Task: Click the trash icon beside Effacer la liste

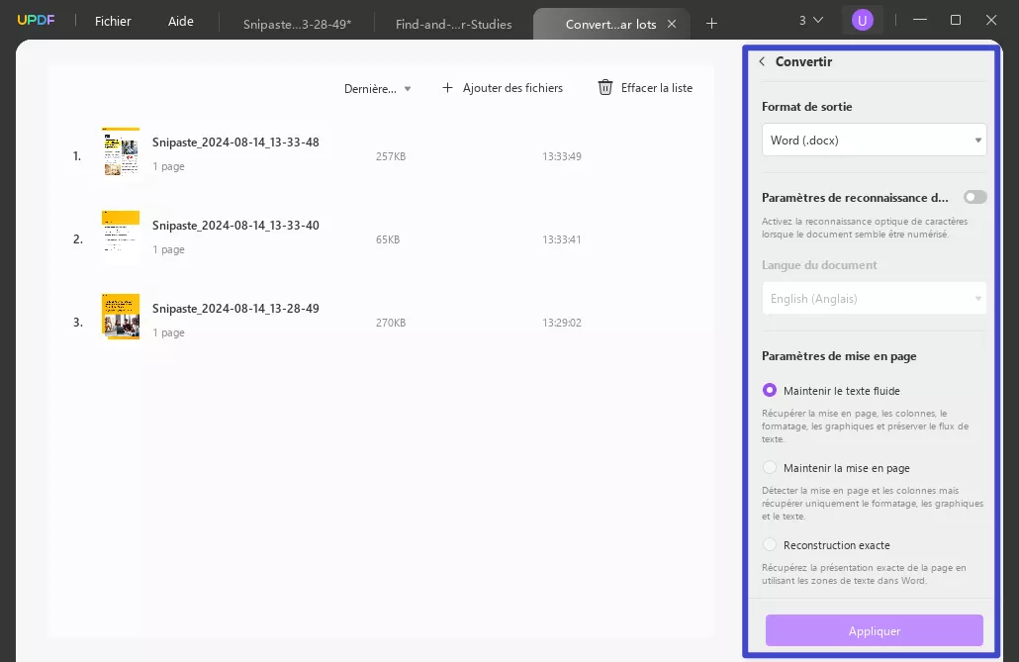Action: (604, 87)
